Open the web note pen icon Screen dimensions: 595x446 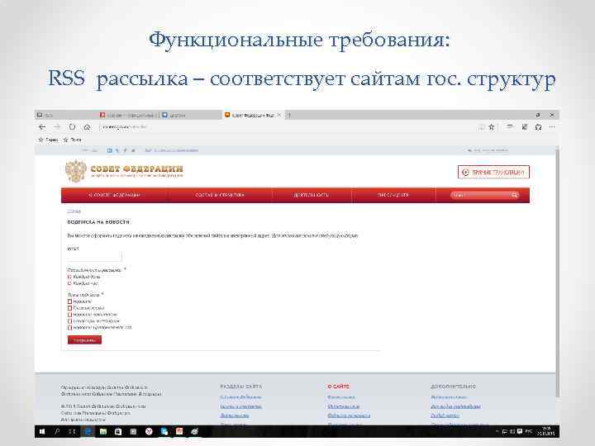point(525,127)
